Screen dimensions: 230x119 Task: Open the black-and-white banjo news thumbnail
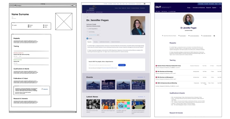coord(93,104)
